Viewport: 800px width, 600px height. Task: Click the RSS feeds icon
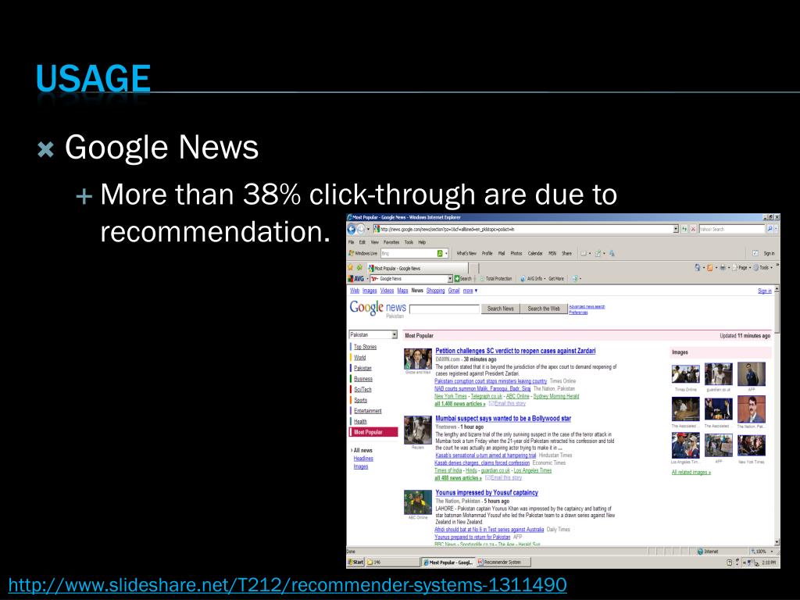click(709, 267)
